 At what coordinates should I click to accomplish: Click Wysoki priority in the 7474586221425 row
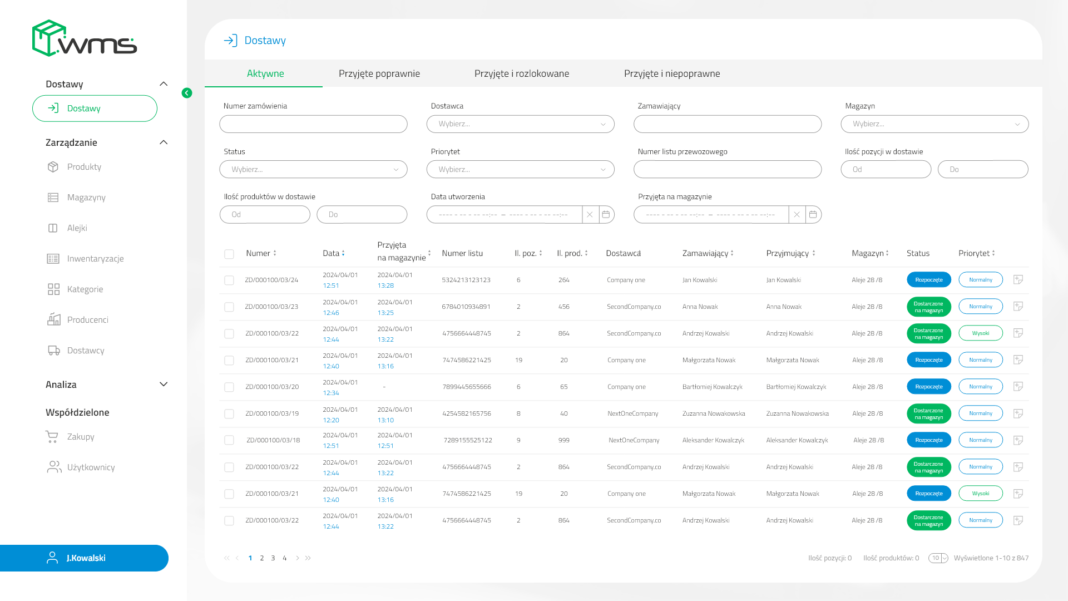981,494
